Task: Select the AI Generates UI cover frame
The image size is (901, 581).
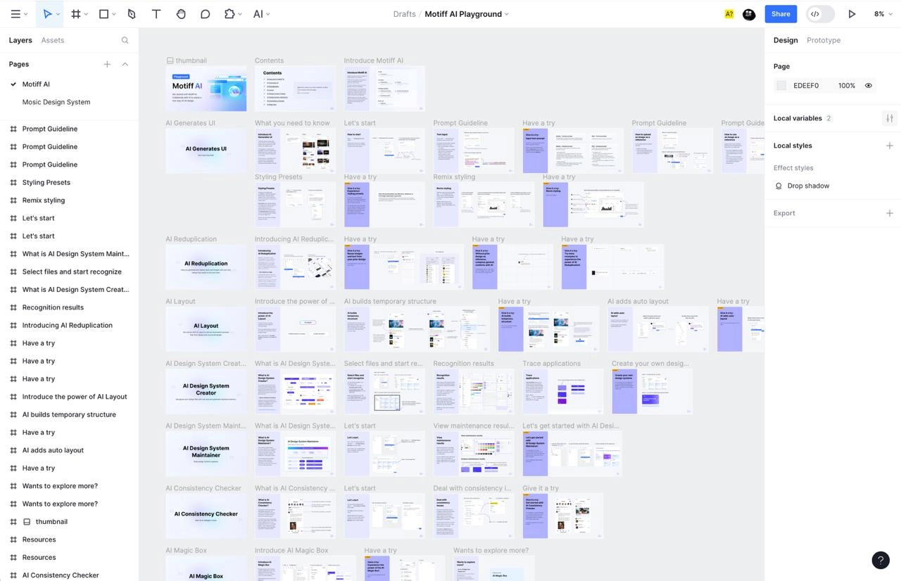Action: 206,151
